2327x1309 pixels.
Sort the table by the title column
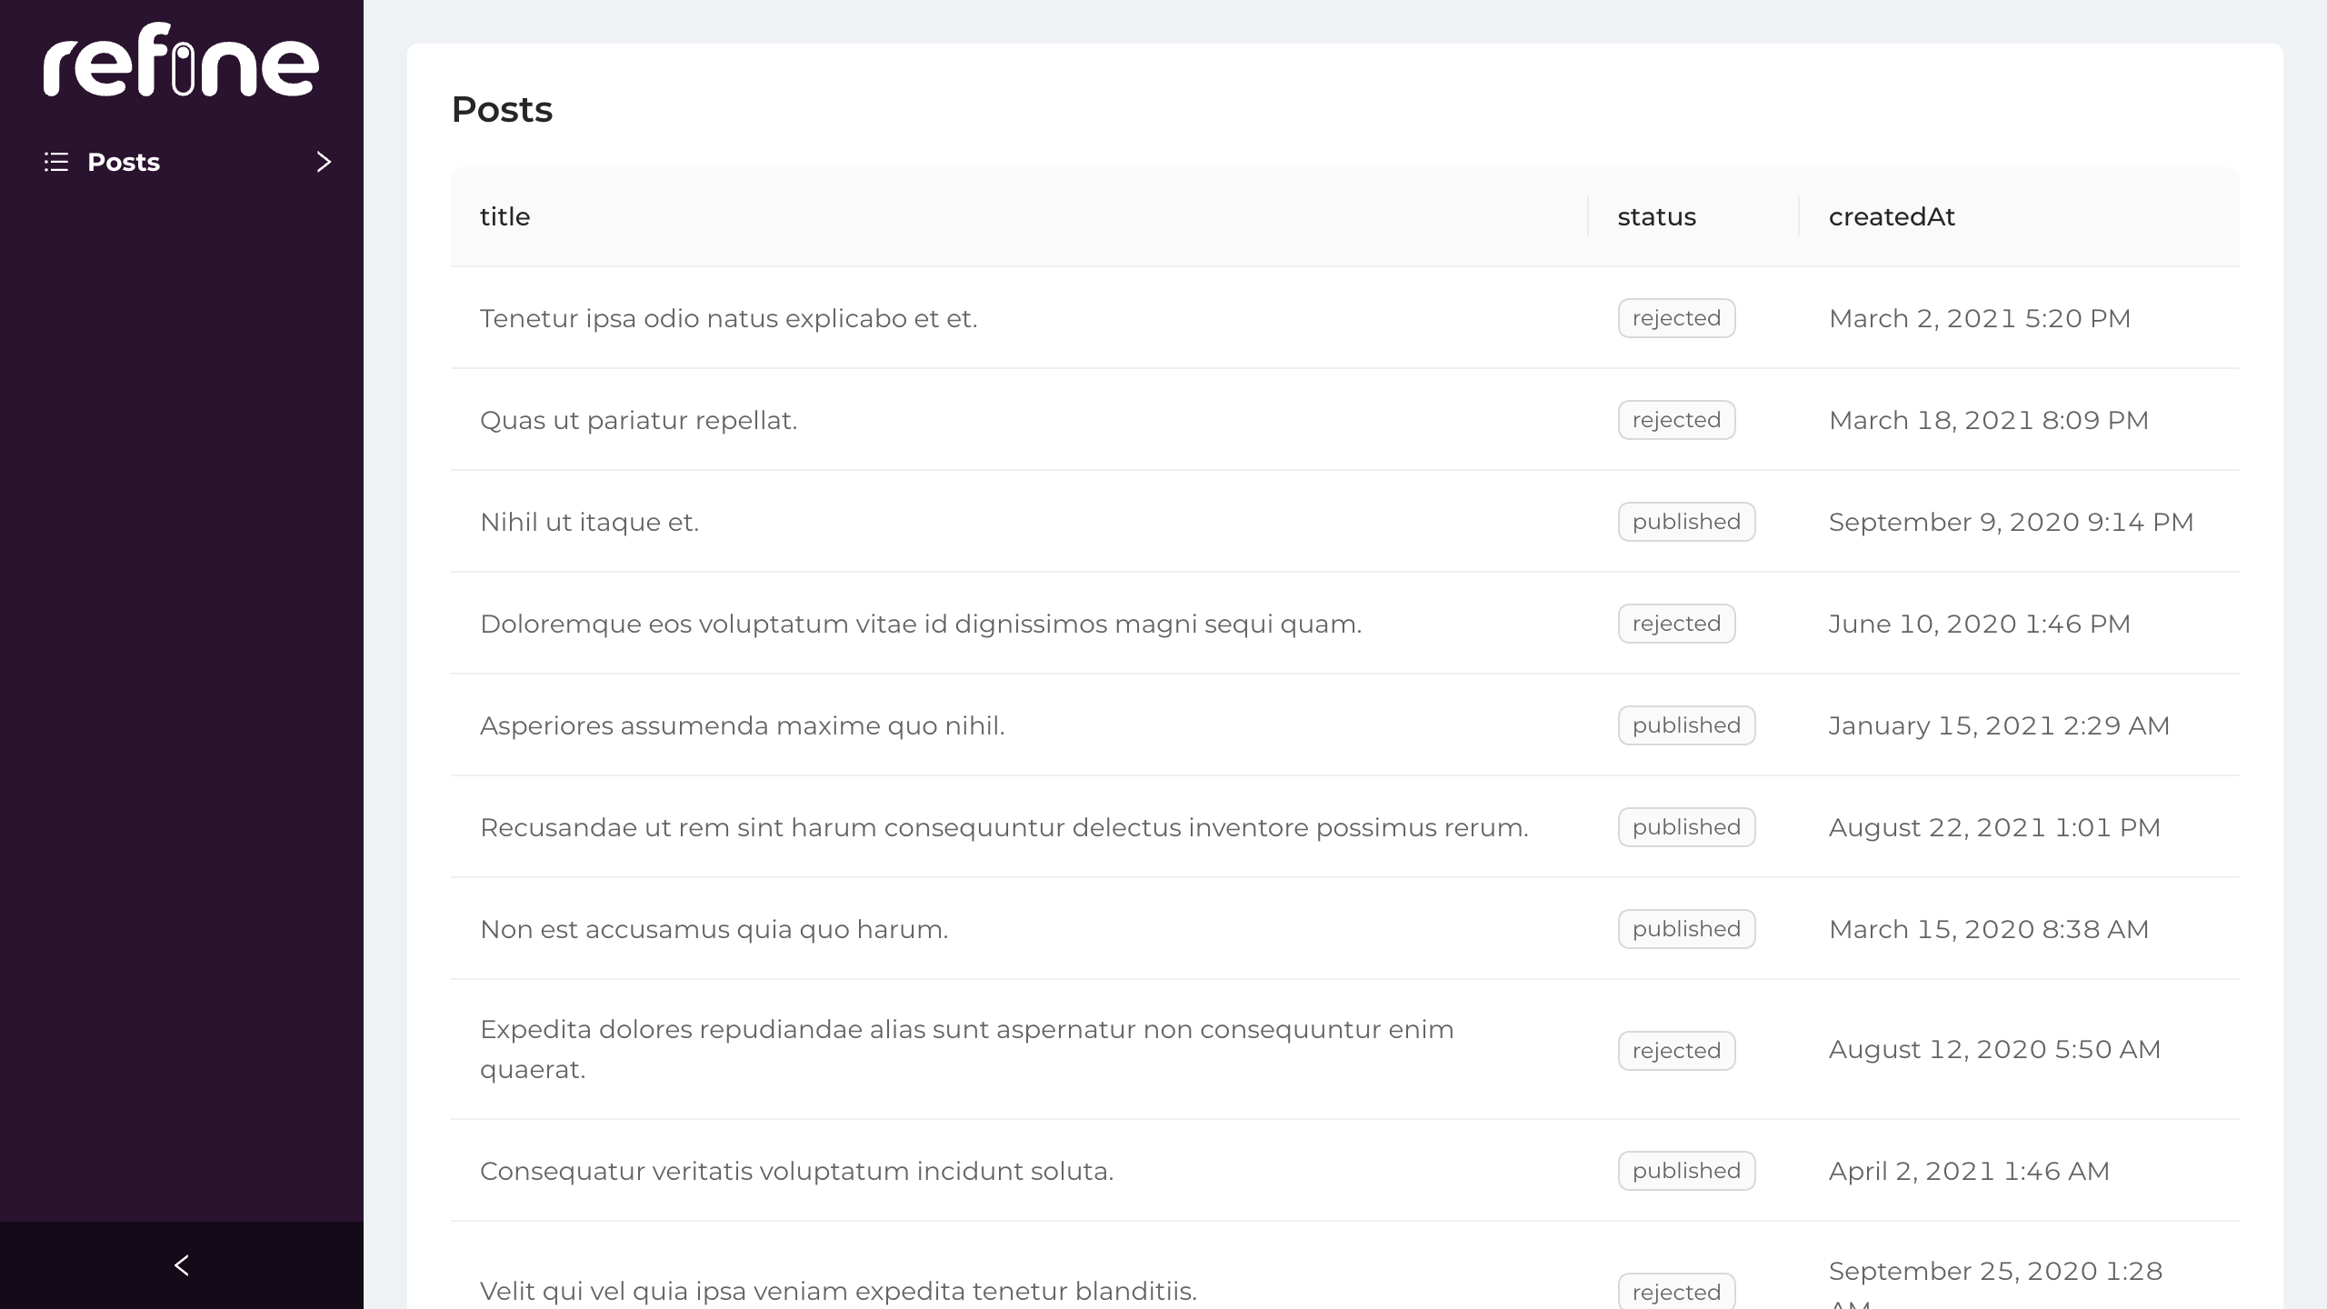505,216
